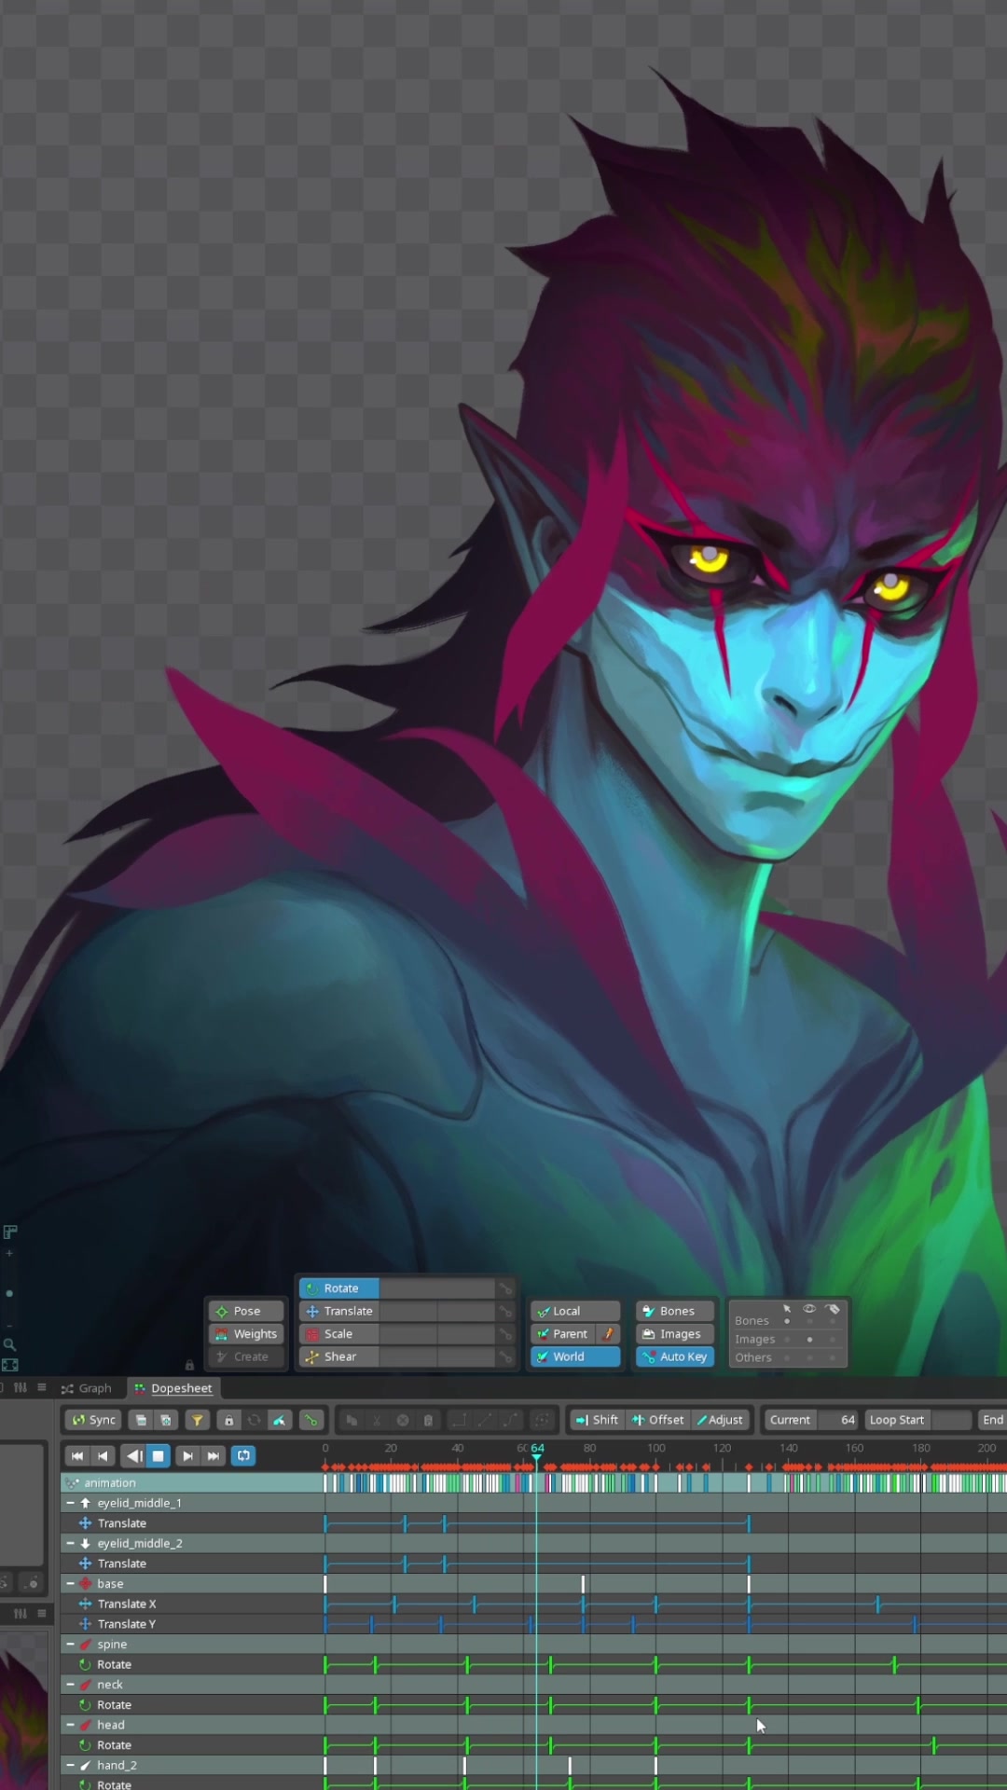Click the white bone icon of hand_2
This screenshot has width=1007, height=1790.
86,1765
